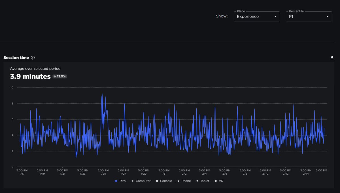This screenshot has height=193, width=340.
Task: Click the 3.9 minutes average value
Action: (x=30, y=77)
